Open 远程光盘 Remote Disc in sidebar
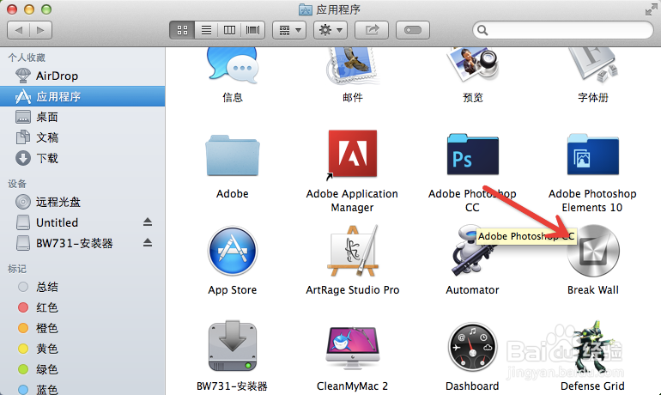 click(82, 202)
